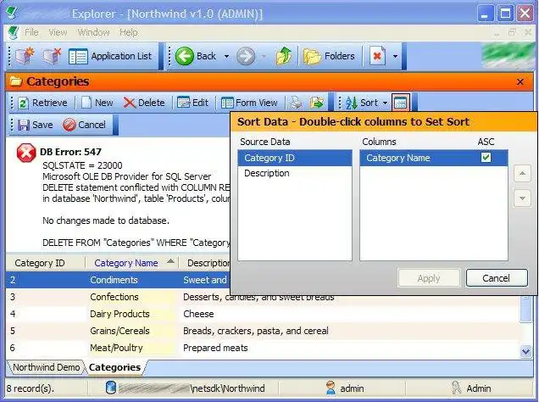
Task: Click Retrieve to reload data
Action: [42, 103]
